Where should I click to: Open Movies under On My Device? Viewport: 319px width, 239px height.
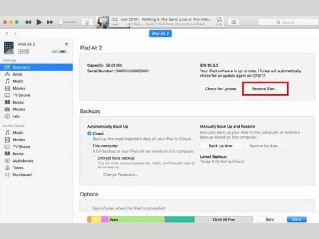pyautogui.click(x=36, y=140)
